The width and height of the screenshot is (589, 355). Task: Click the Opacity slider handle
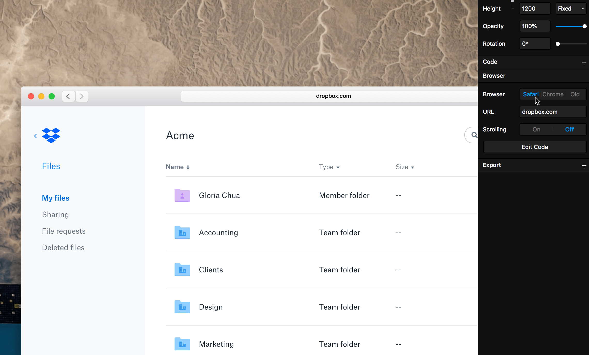[584, 26]
